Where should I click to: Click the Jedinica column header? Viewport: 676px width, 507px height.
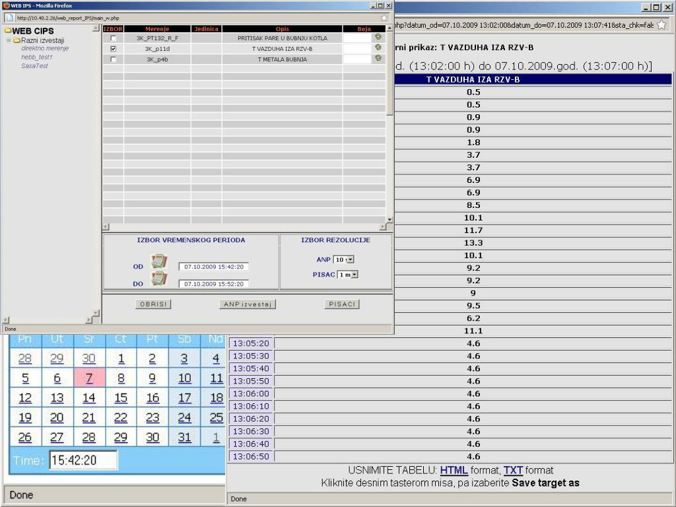(x=206, y=29)
